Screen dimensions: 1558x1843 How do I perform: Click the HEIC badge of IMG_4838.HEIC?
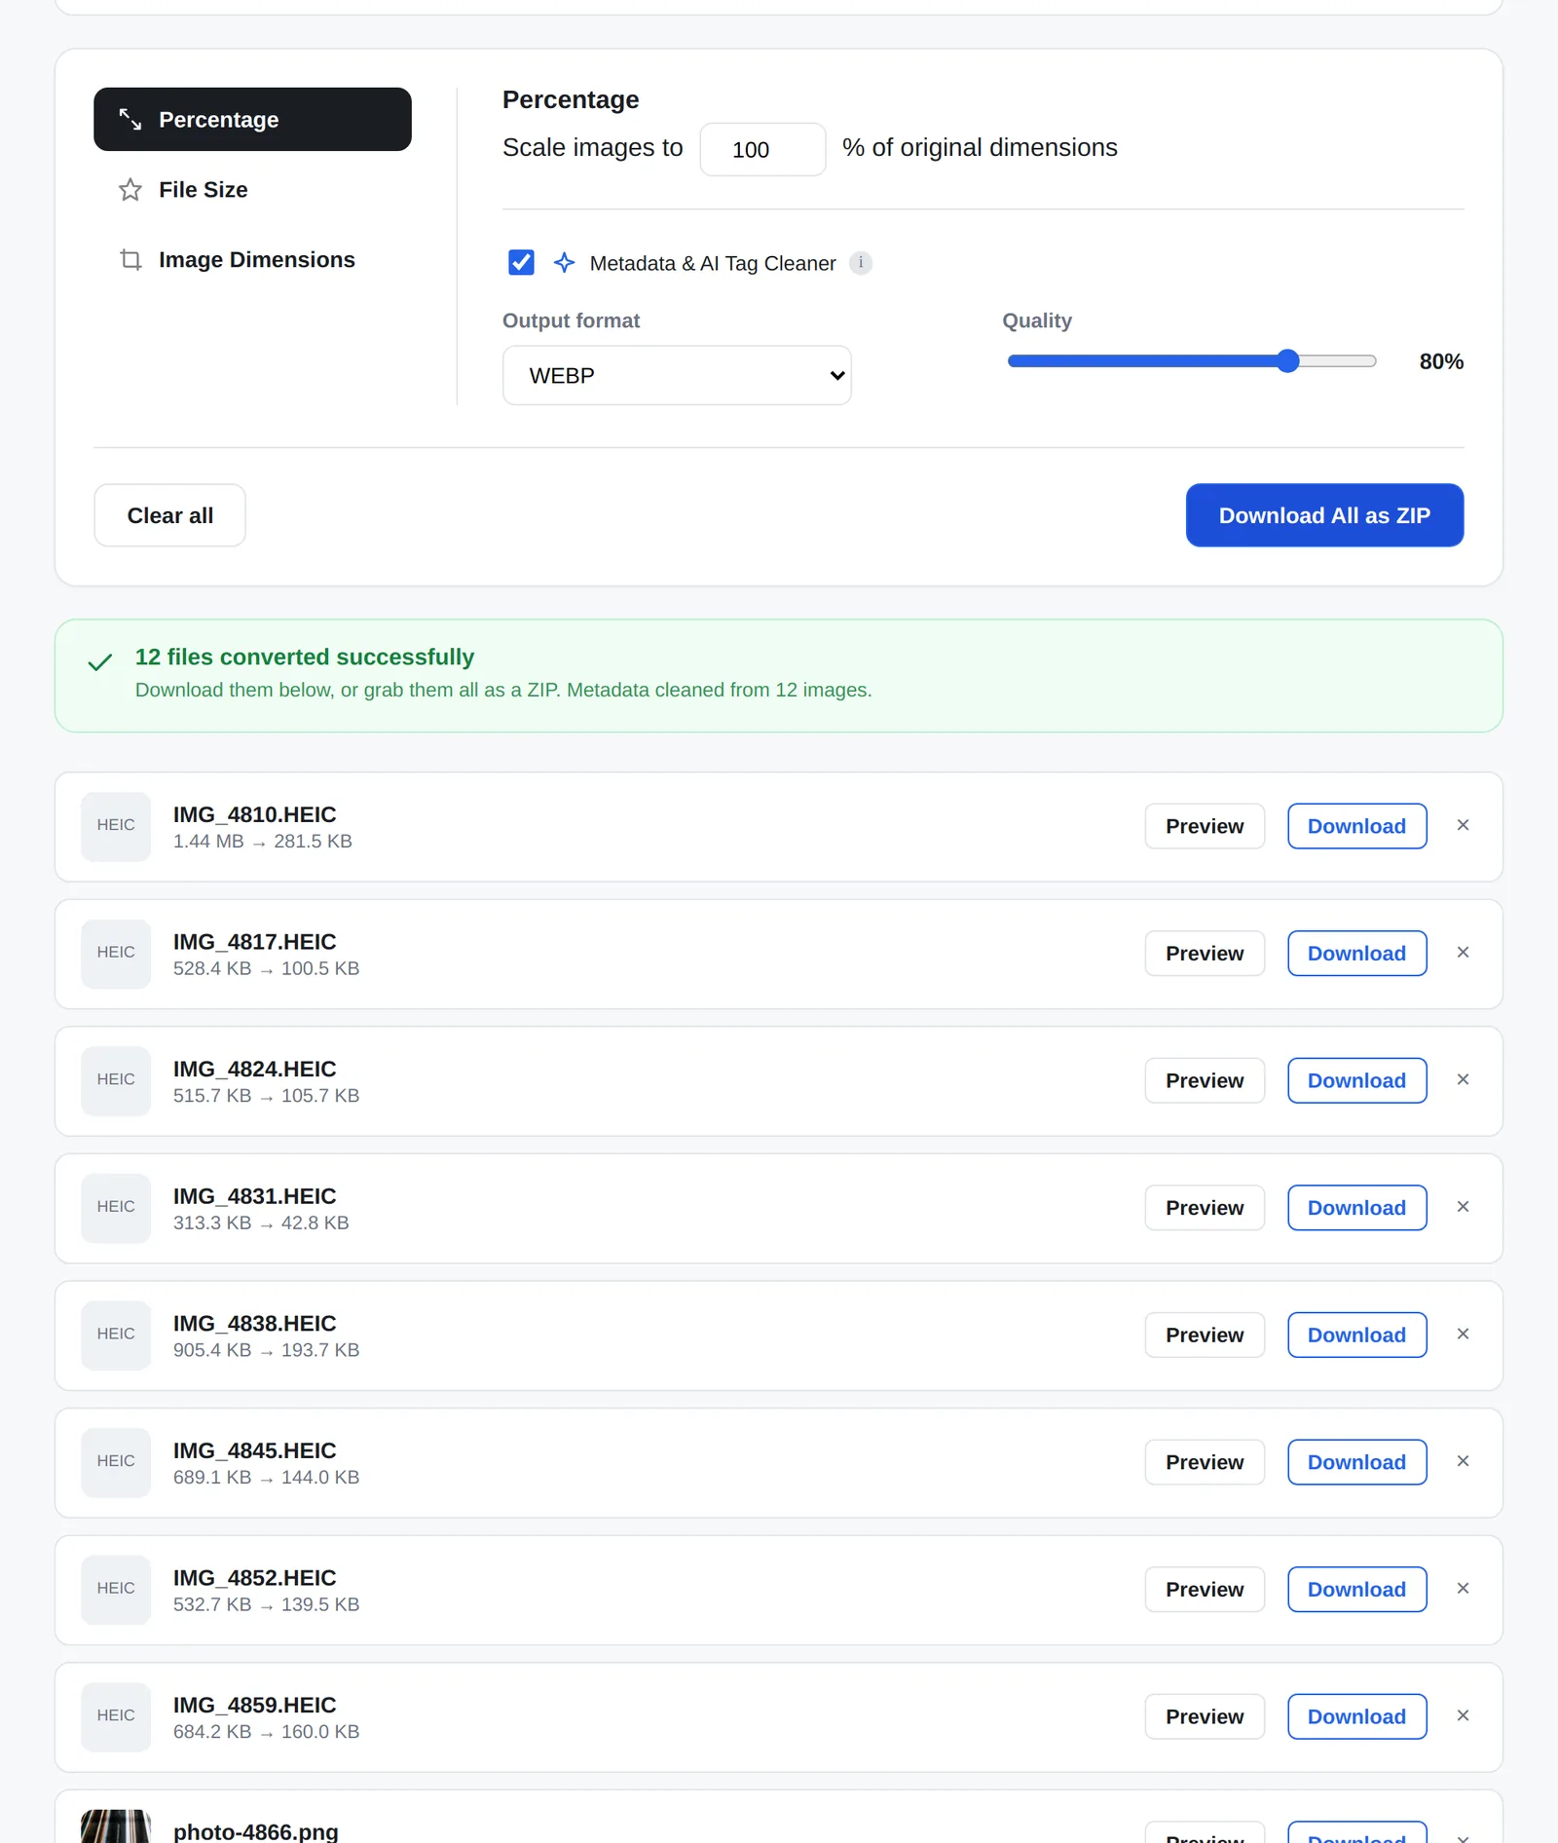pos(116,1335)
